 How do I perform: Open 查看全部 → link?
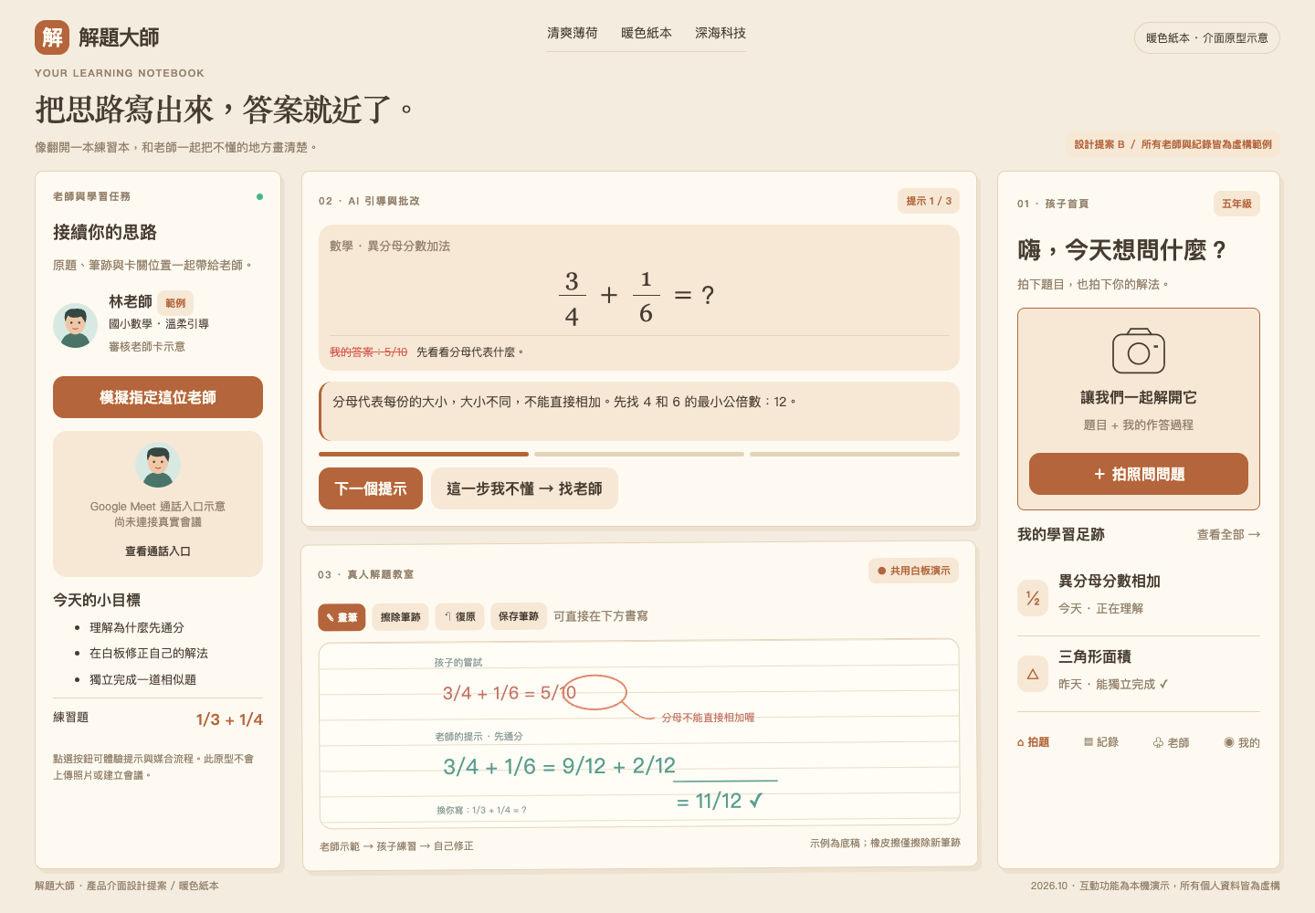pos(1228,534)
